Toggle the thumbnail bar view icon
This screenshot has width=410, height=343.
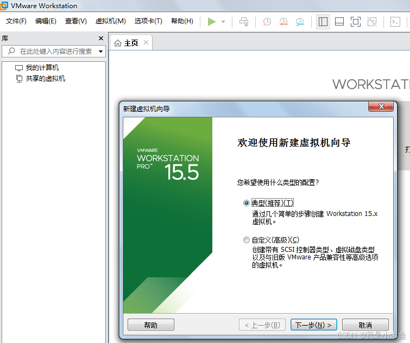tap(339, 22)
